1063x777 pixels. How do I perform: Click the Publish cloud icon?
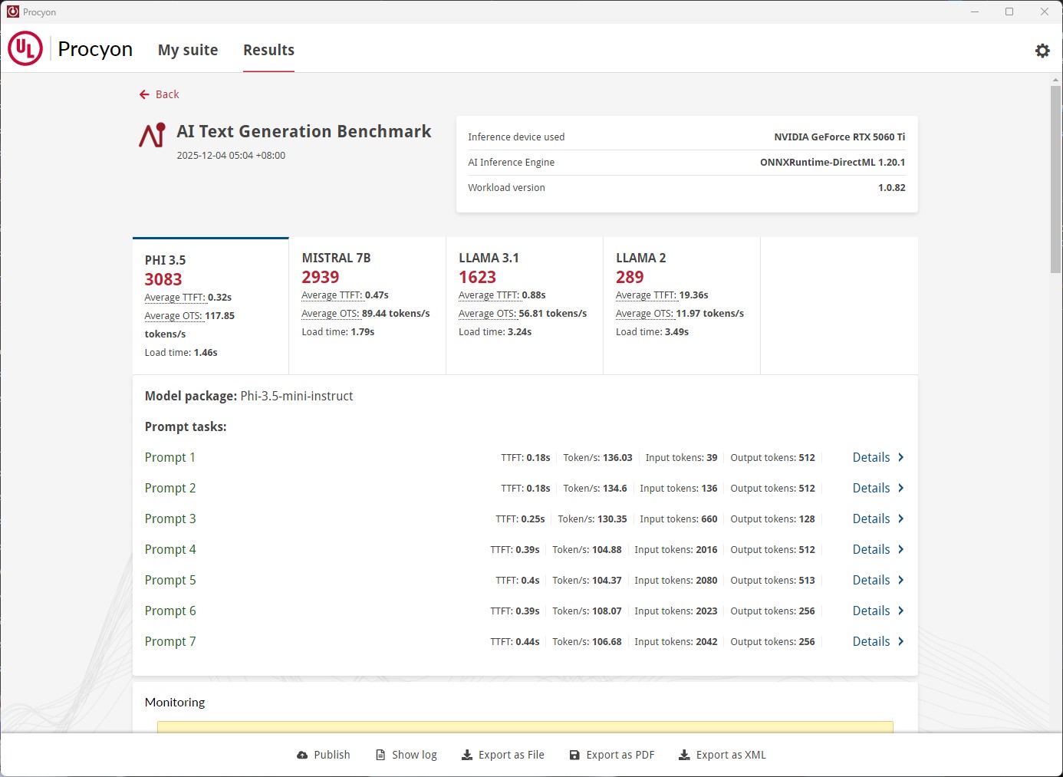302,756
